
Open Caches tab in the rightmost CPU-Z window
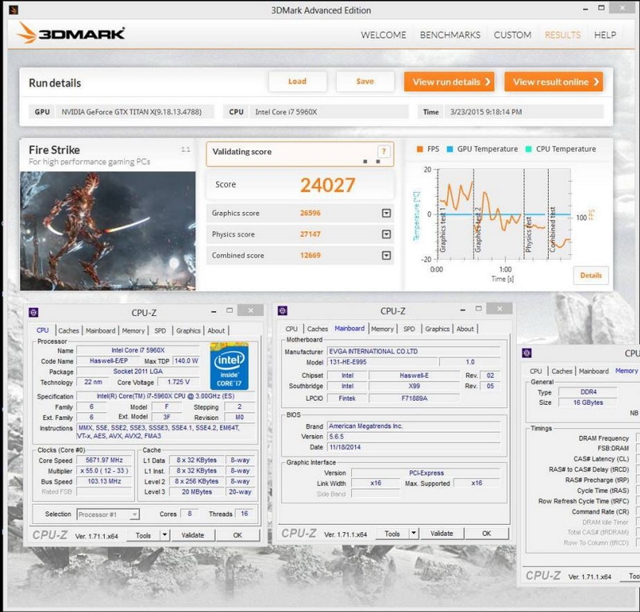tap(562, 371)
